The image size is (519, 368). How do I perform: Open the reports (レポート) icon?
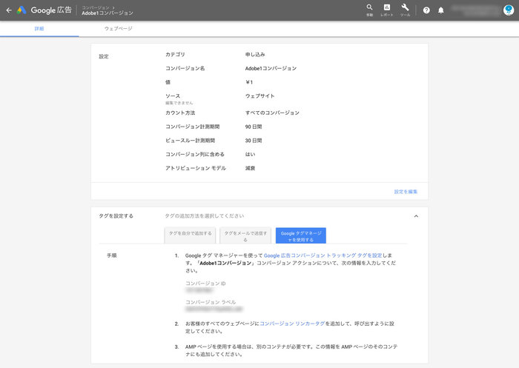(387, 9)
